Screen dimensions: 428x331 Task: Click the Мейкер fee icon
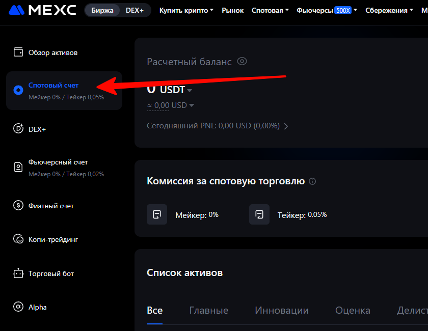(x=157, y=214)
